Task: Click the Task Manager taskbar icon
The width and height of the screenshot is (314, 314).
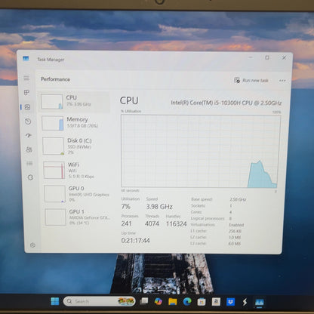Action: (x=260, y=302)
